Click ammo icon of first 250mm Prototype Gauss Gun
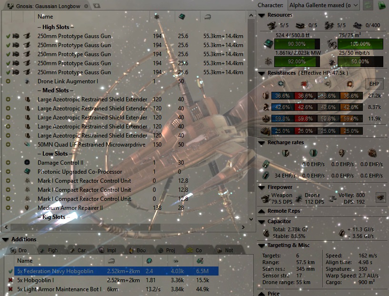The image size is (389, 296). (16, 36)
